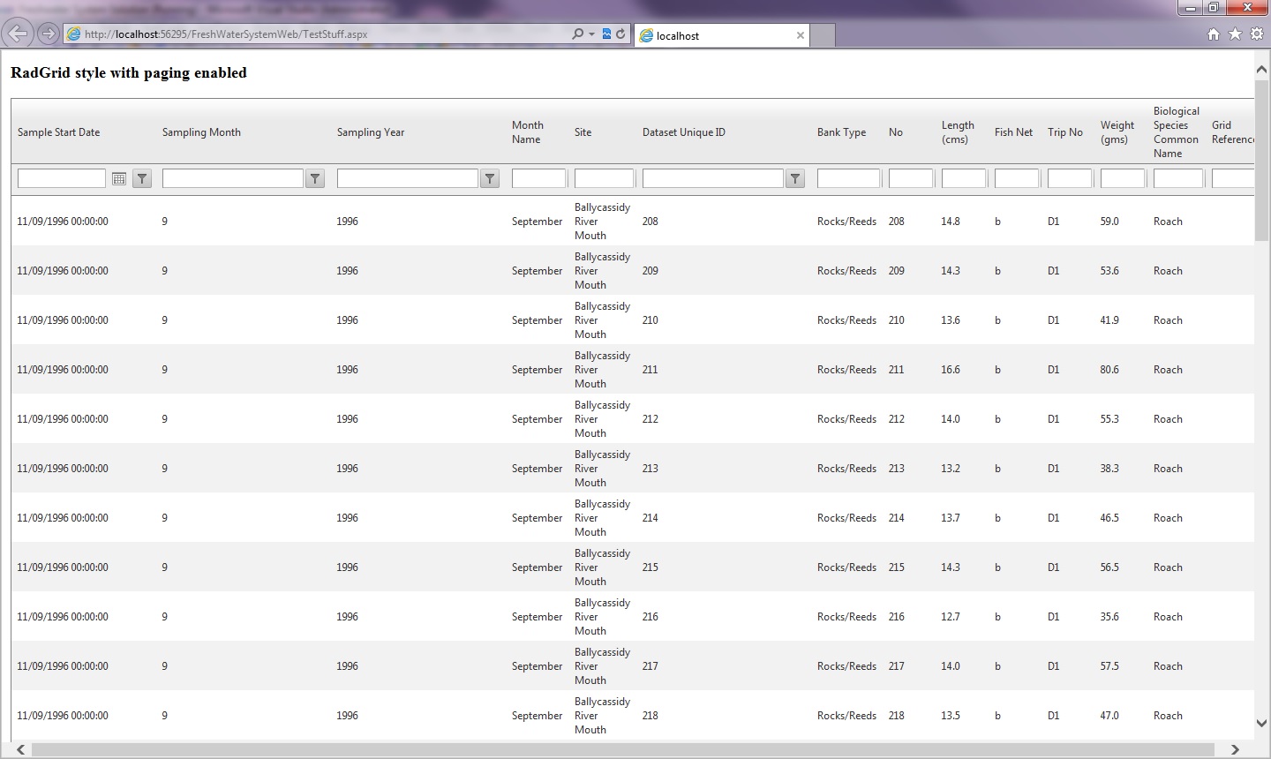
Task: Click the search magnifier in address bar
Action: [578, 34]
